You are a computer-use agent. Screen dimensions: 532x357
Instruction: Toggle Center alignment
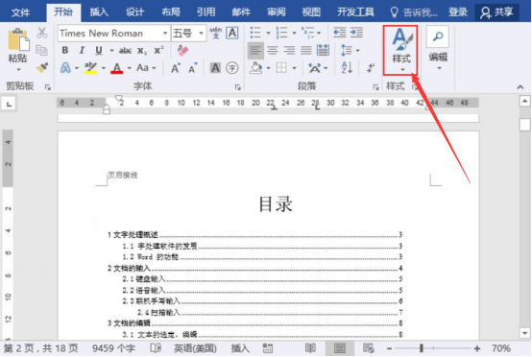coord(273,51)
